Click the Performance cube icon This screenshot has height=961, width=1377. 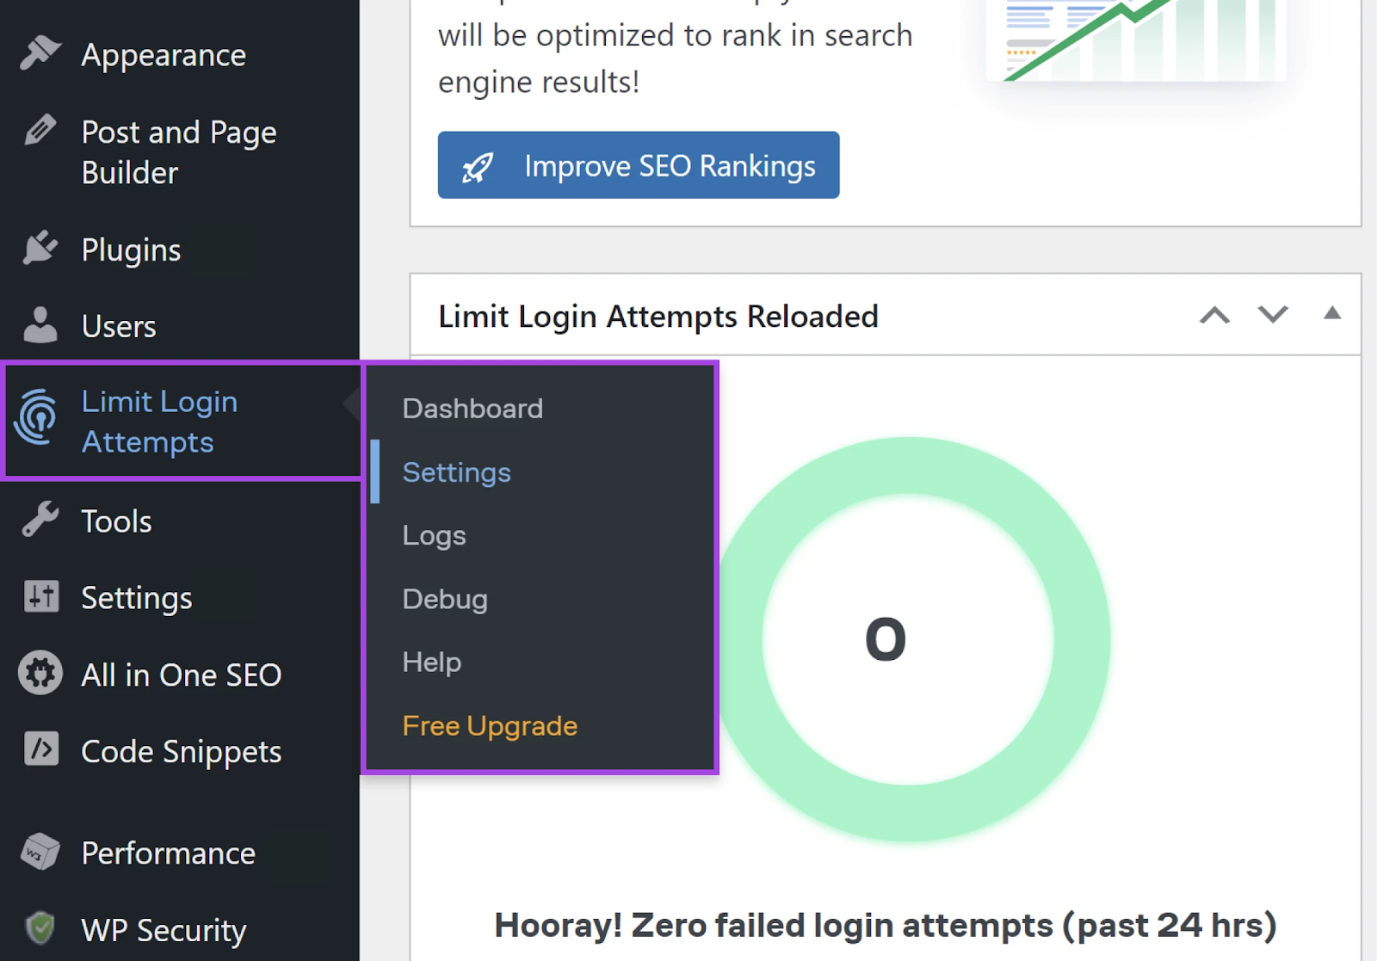tap(40, 853)
